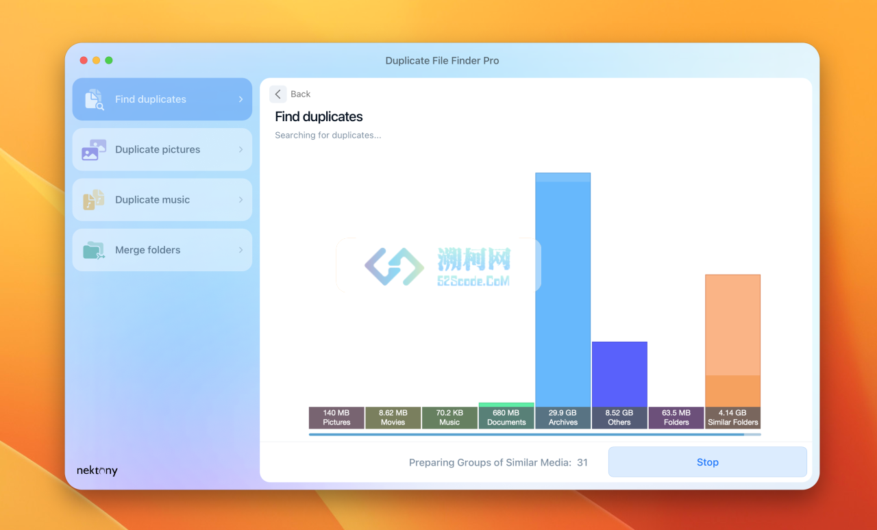
Task: Select the orange Similar Folders bar
Action: pos(733,341)
